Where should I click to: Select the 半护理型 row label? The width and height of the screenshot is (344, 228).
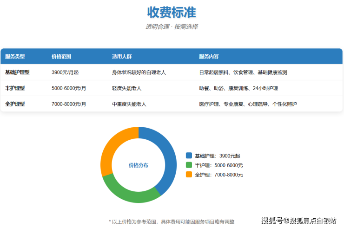coord(15,88)
